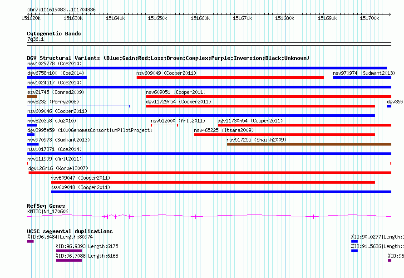Click the RefSeq Genes track heading
Viewport: 404px width, 278px height.
click(x=46, y=206)
